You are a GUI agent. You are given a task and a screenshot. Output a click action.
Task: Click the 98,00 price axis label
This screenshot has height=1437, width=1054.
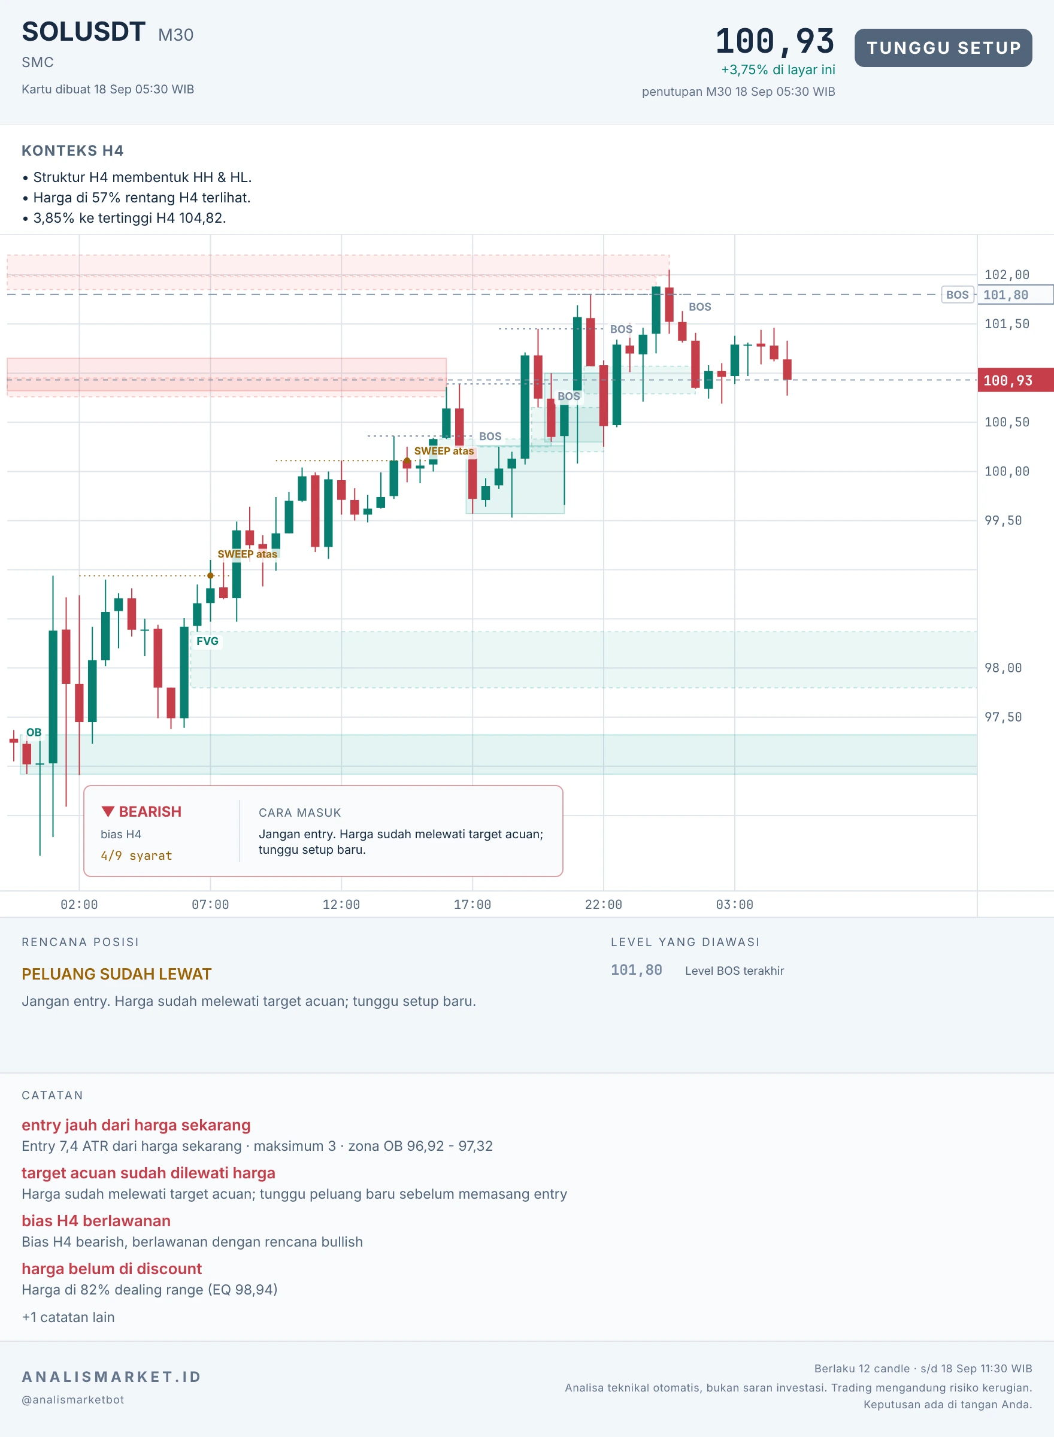click(1003, 668)
